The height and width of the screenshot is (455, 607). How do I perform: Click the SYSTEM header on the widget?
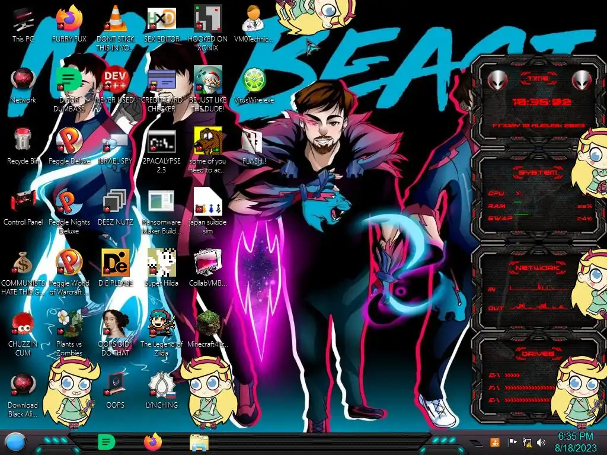point(538,172)
